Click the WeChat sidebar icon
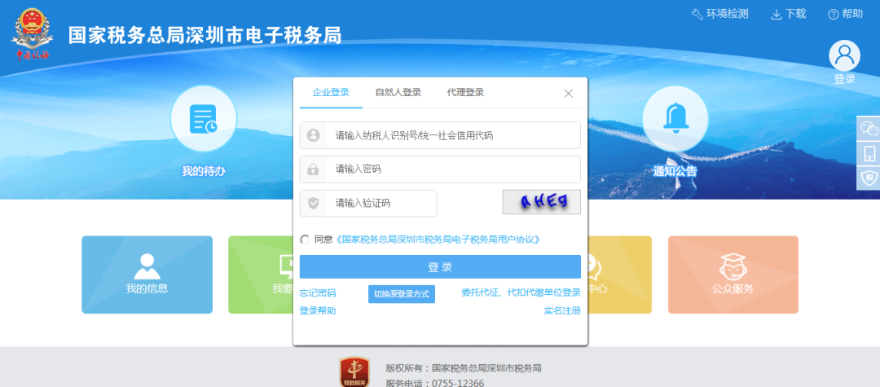The image size is (880, 387). click(x=869, y=129)
